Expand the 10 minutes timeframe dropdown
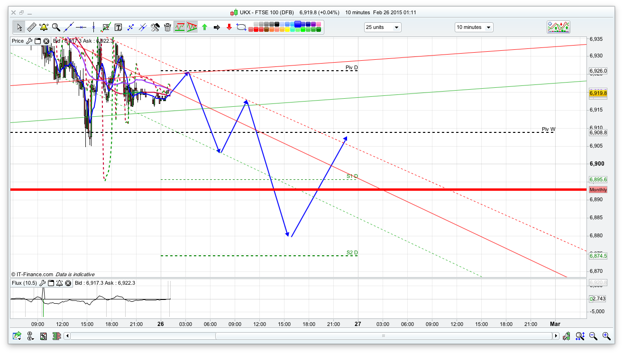This screenshot has width=623, height=354. coord(474,27)
